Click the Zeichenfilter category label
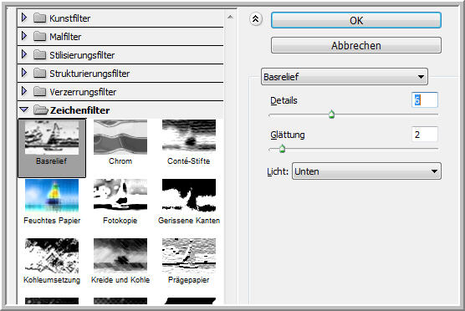465x311 pixels. [x=80, y=110]
